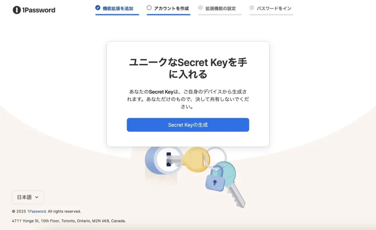Open the アカウントを作成 step tab

(x=171, y=8)
